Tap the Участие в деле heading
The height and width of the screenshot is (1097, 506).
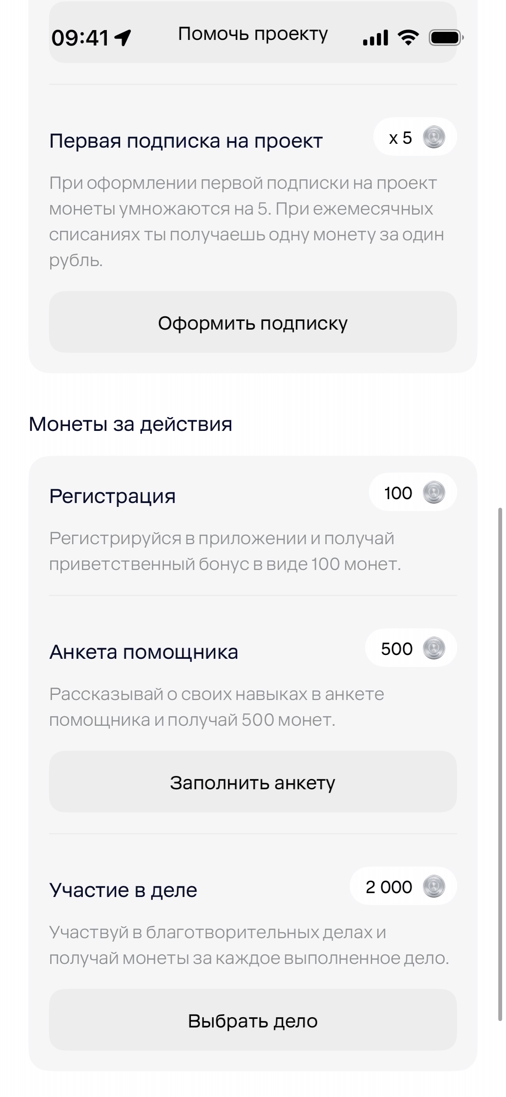(123, 890)
